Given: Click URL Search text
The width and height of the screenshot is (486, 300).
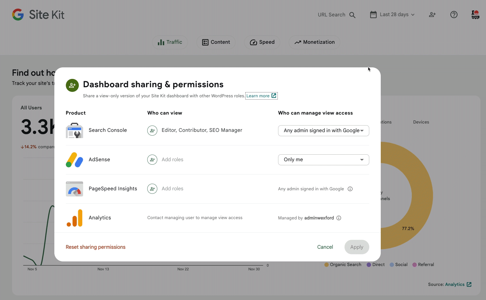Looking at the screenshot, I should [x=331, y=15].
